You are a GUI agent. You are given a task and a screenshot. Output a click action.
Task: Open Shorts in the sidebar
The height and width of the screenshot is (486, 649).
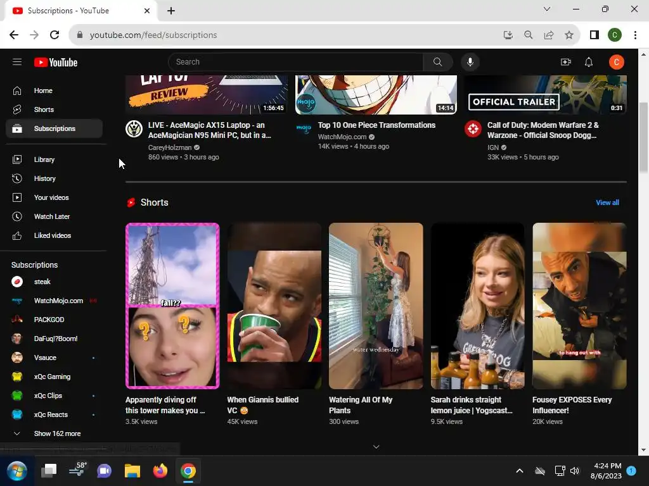(x=55, y=109)
